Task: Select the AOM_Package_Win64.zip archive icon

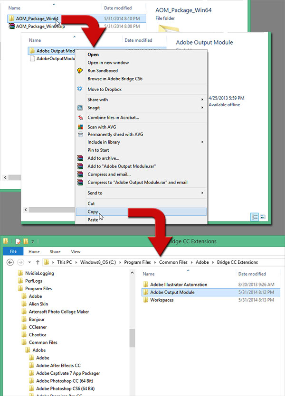Action: (x=11, y=26)
